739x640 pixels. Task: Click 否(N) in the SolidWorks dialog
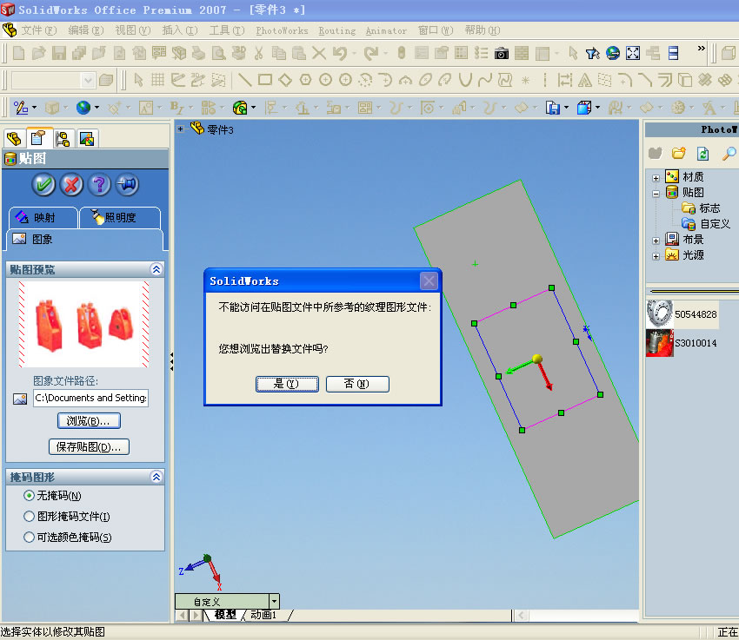(357, 384)
